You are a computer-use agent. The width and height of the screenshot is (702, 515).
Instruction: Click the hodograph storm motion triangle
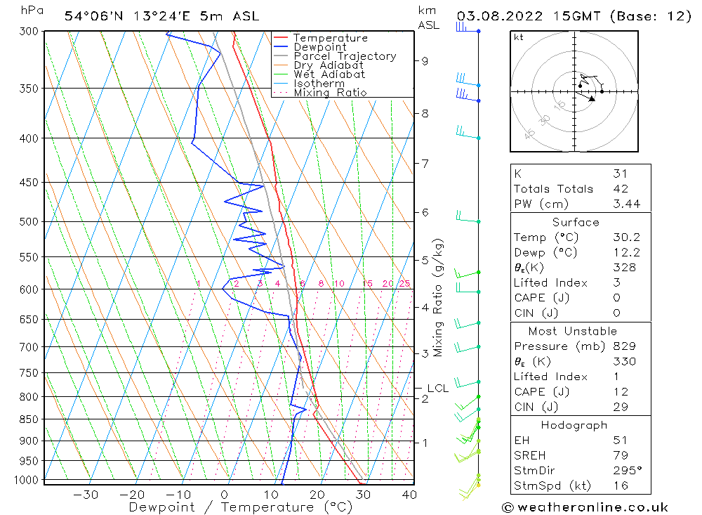[592, 98]
